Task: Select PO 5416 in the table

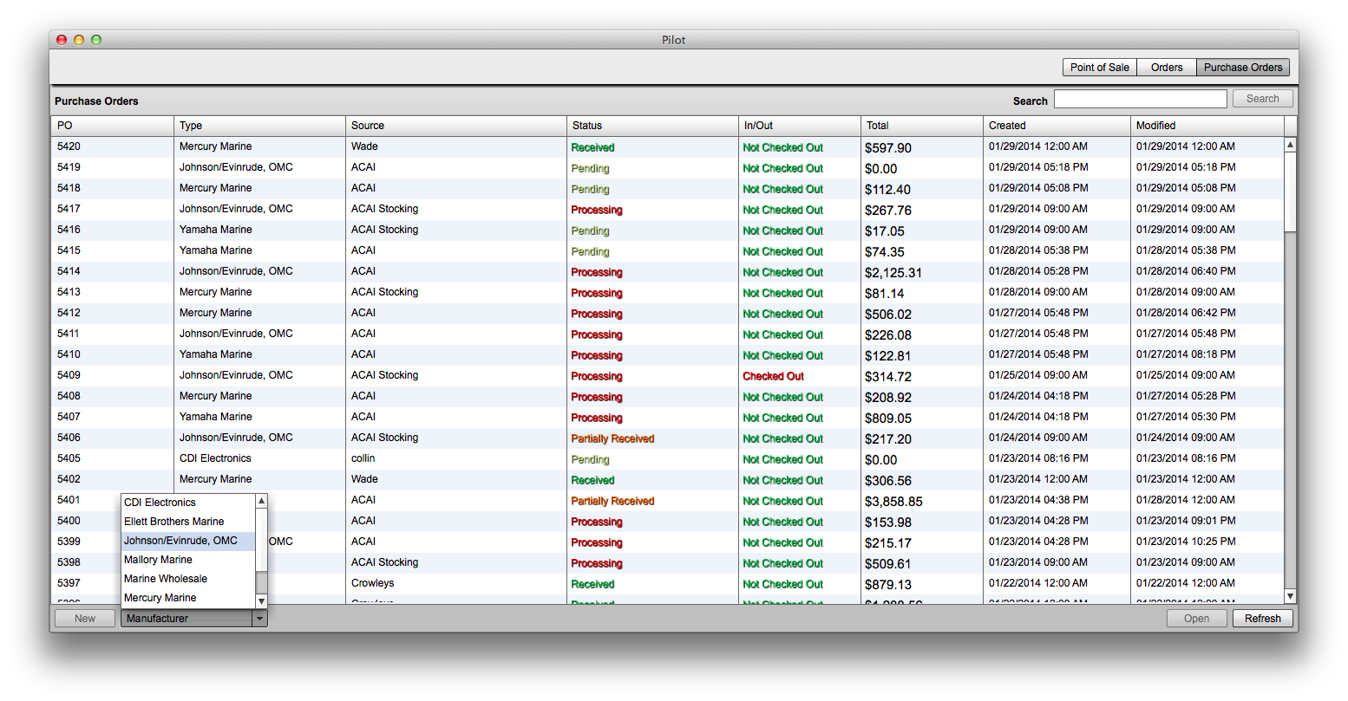Action: pos(667,230)
